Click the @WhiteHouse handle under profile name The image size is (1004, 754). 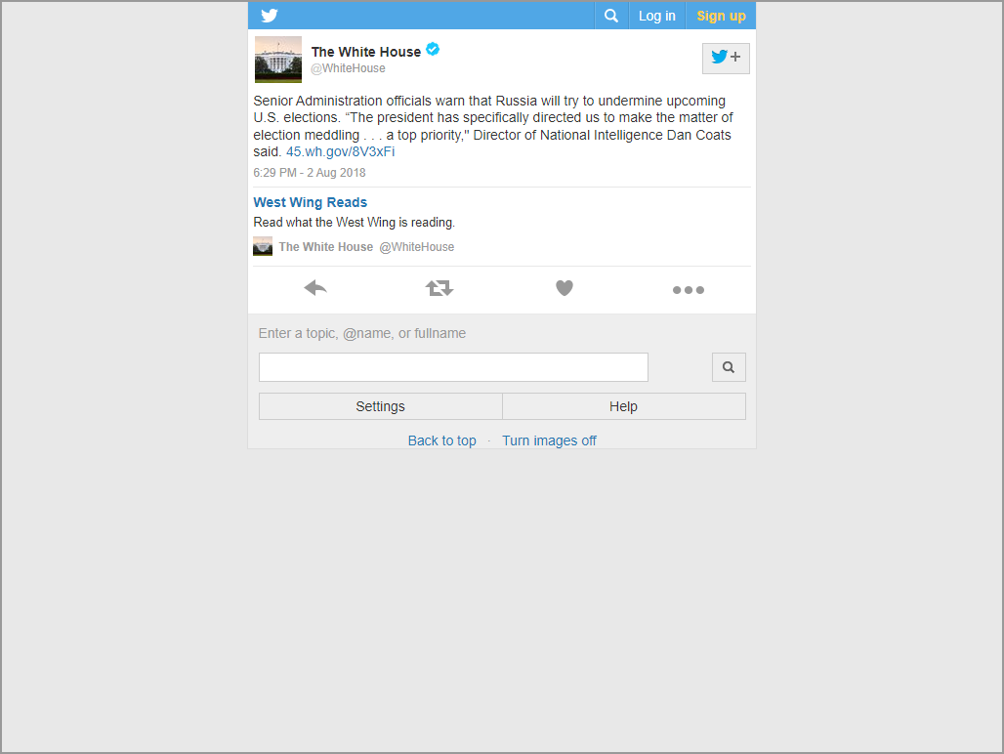[x=348, y=68]
